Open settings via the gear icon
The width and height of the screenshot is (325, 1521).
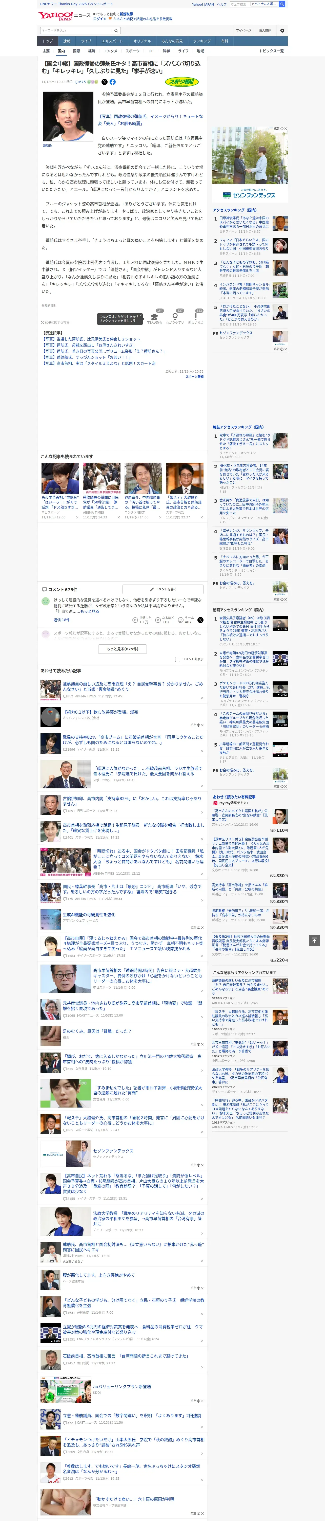coord(282,31)
